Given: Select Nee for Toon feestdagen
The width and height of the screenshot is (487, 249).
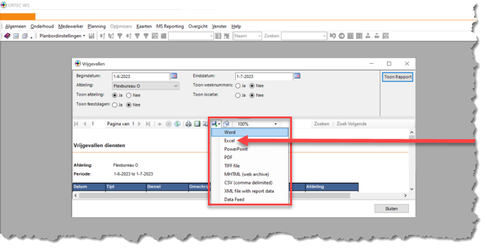Looking at the screenshot, I should [x=129, y=105].
